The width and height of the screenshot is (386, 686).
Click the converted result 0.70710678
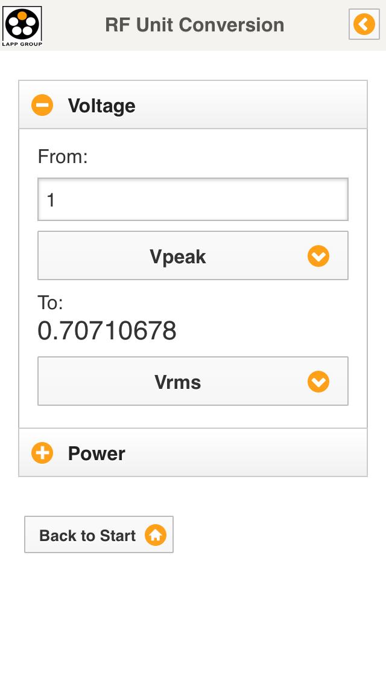107,331
